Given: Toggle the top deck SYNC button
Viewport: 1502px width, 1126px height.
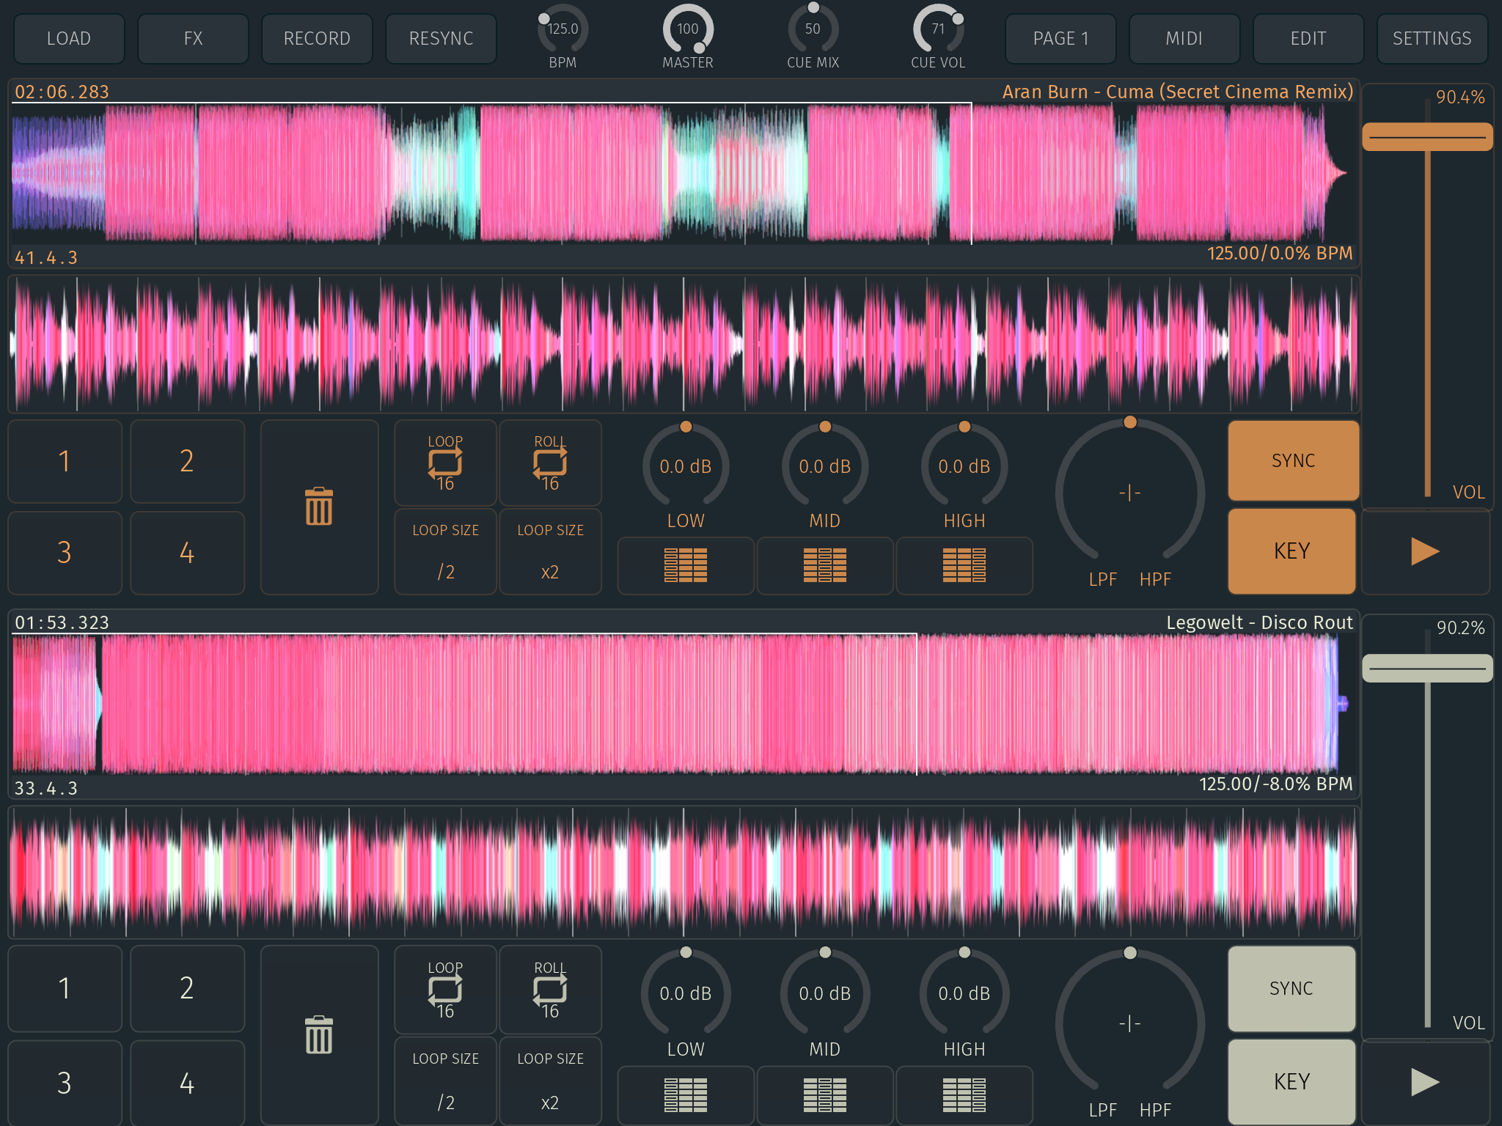Looking at the screenshot, I should coord(1292,460).
